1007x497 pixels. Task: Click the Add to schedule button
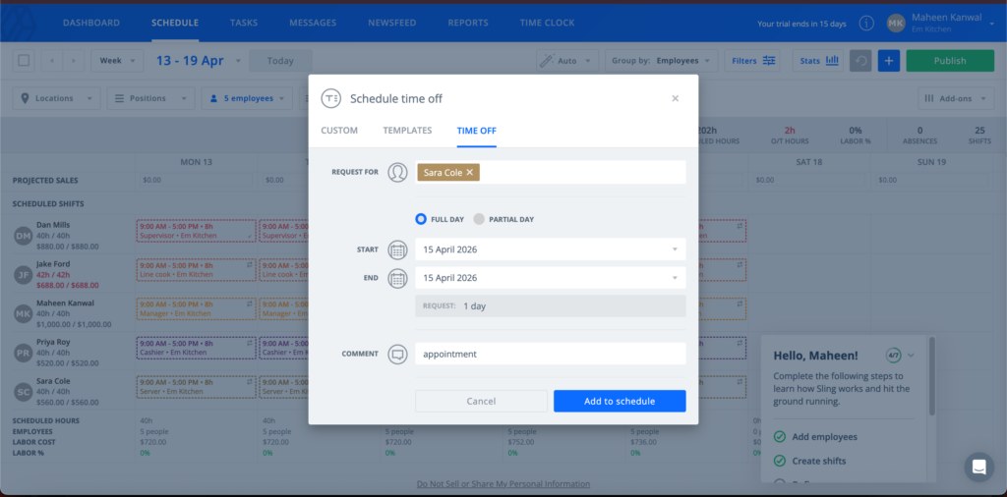(620, 402)
